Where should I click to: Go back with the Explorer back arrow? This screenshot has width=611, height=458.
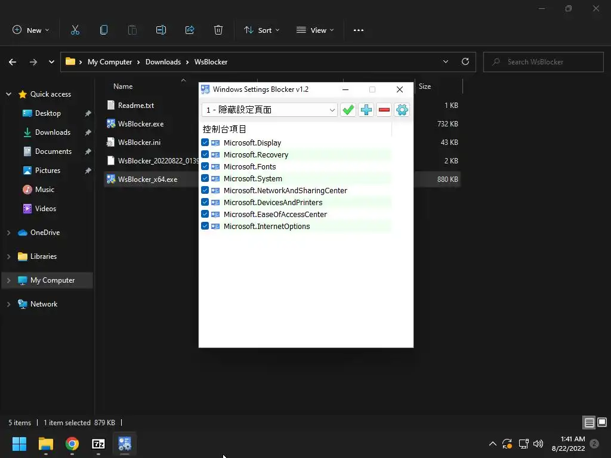13,62
